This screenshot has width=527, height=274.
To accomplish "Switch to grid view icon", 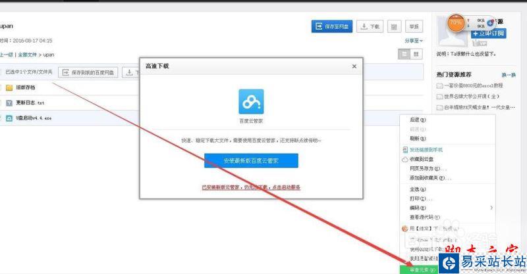I will point(416,54).
